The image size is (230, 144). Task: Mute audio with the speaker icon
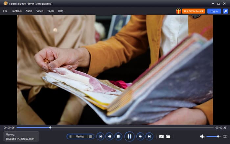pyautogui.click(x=202, y=136)
